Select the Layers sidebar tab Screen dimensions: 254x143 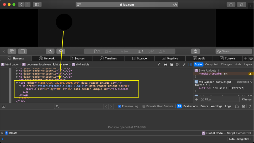[248, 64]
